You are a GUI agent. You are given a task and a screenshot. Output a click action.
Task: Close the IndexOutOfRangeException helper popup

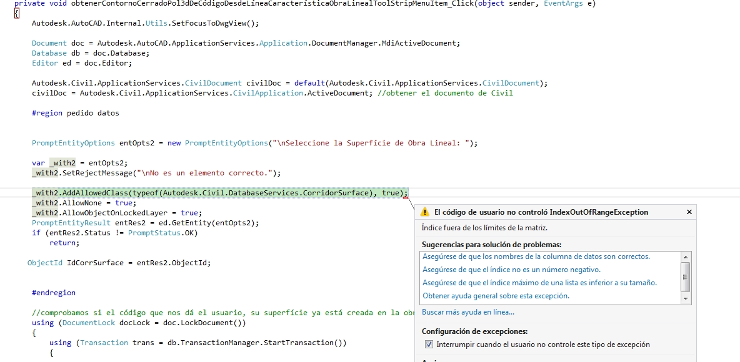[689, 212]
